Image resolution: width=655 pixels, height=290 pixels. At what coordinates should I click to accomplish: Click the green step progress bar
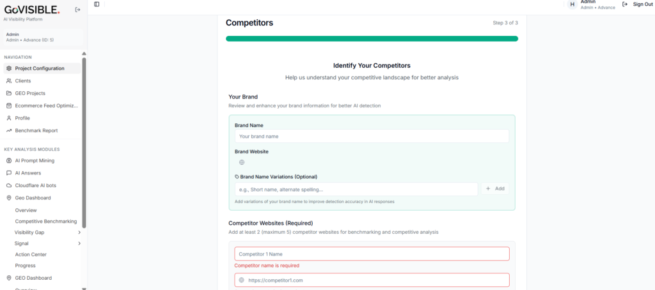(372, 39)
